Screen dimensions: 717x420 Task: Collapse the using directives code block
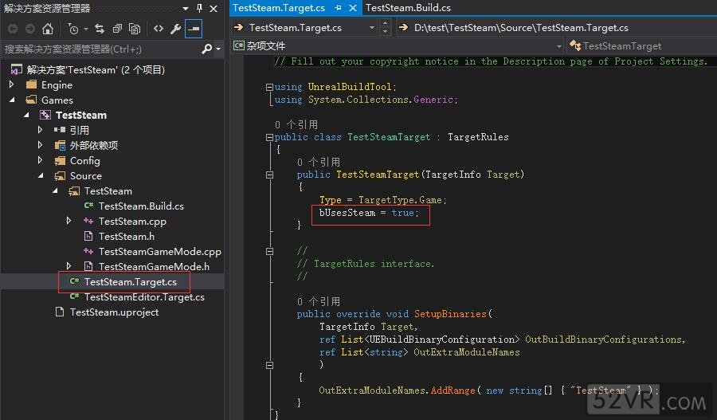click(269, 87)
